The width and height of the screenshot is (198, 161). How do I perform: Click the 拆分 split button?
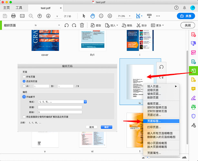(142, 25)
